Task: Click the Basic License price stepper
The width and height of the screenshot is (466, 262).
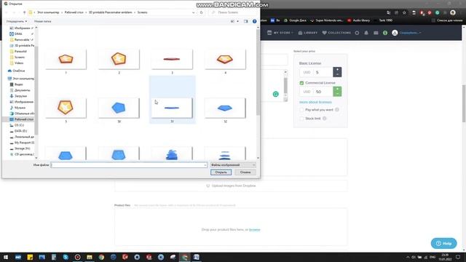Action: coord(337,72)
